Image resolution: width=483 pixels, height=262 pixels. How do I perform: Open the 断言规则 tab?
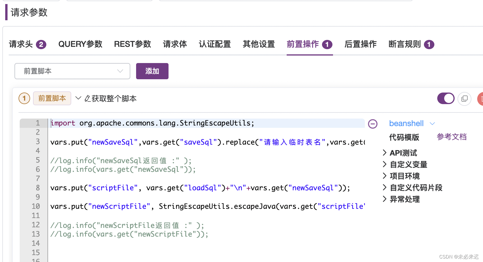coord(405,44)
